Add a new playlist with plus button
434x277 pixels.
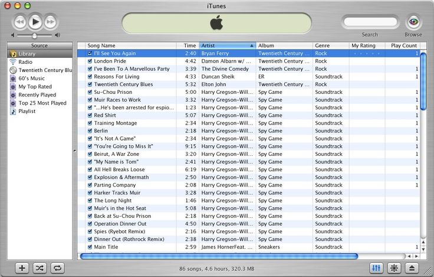[x=22, y=268]
